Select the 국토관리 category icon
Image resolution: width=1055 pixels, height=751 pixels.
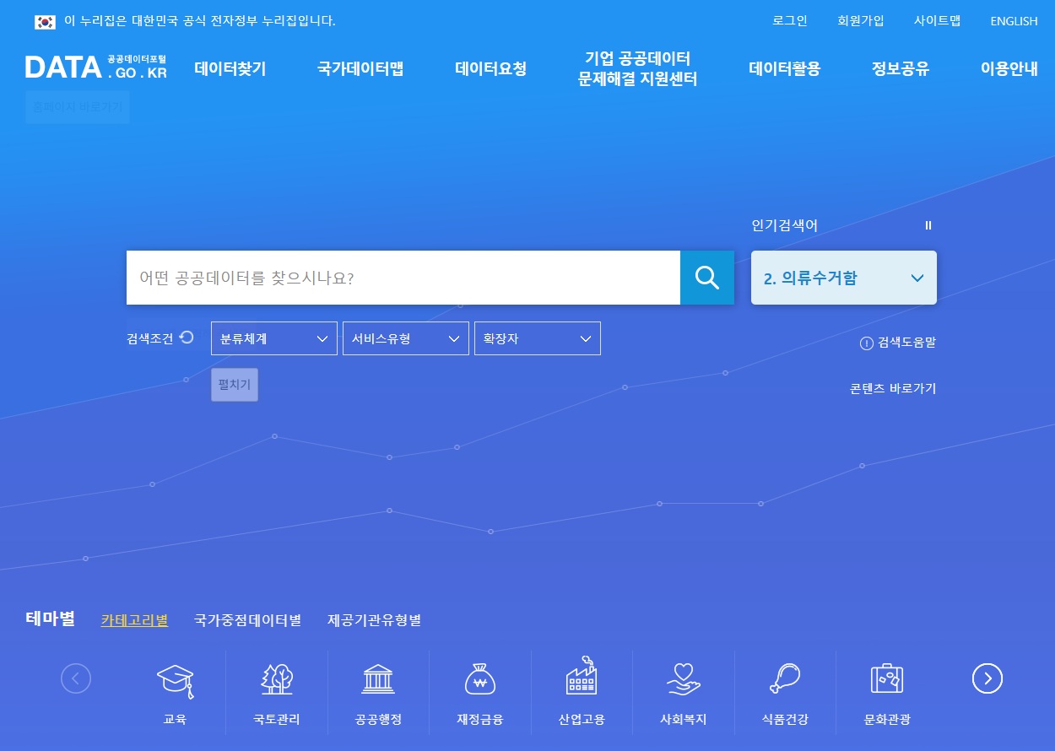276,692
